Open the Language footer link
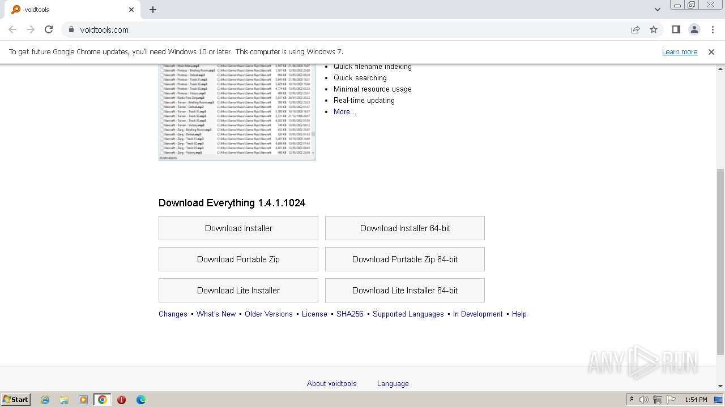725x407 pixels. pyautogui.click(x=393, y=383)
